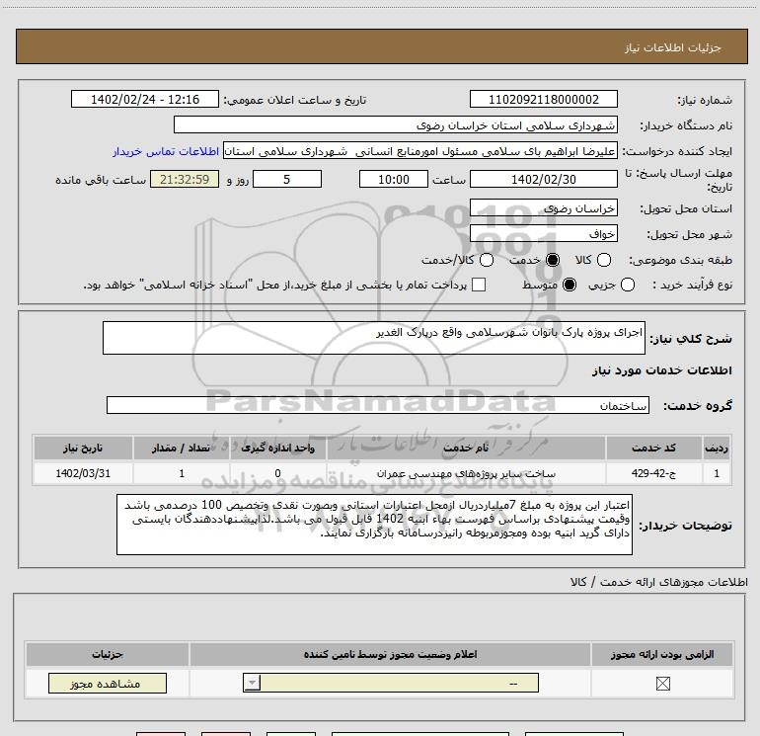This screenshot has height=736, width=760.
Task: Click the واحد اندازه گیری column header
Action: click(x=277, y=448)
